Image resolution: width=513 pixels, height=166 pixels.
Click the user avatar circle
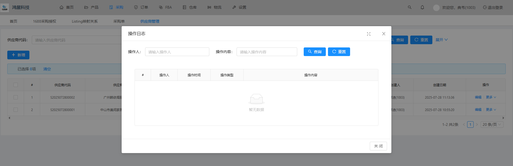pos(436,8)
